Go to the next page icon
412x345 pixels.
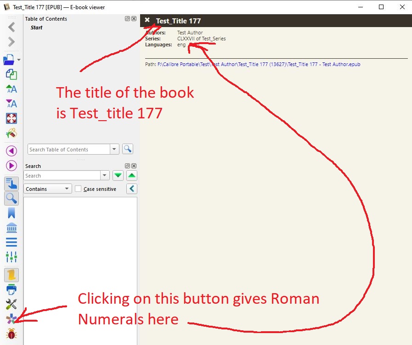(x=11, y=166)
